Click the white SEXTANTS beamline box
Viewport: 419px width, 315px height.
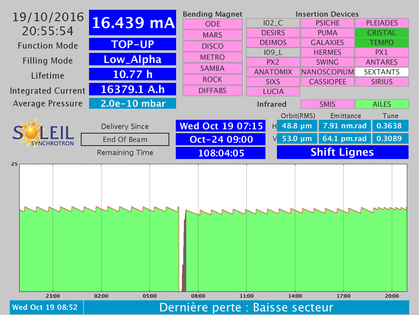pos(382,72)
